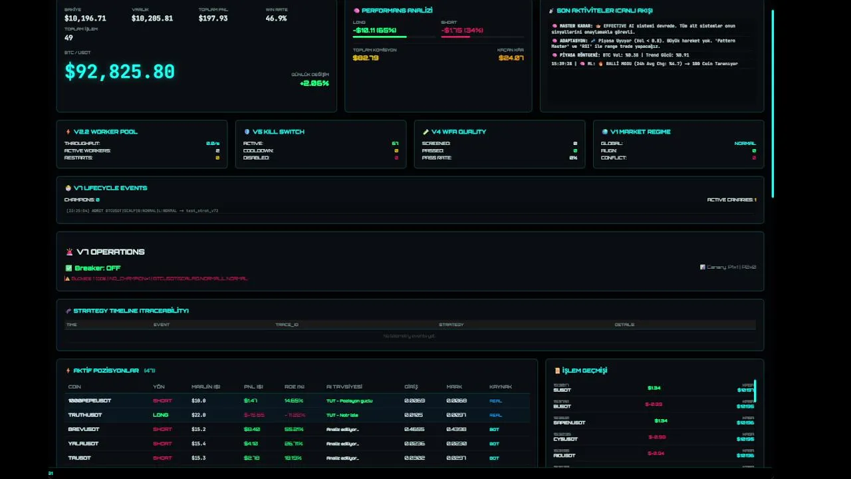Click the KAYNAK column header
The height and width of the screenshot is (479, 851).
point(501,387)
